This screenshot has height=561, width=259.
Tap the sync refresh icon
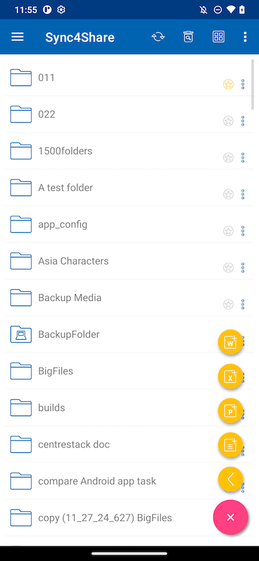[x=158, y=37]
